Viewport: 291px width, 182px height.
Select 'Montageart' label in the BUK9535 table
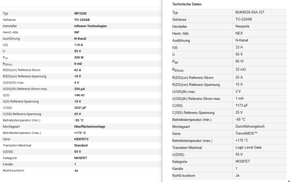click(181, 127)
